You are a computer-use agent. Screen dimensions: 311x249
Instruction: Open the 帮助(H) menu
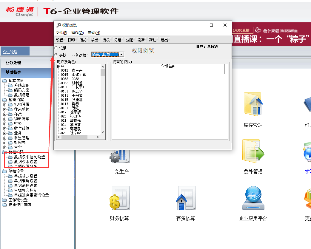(x=94, y=33)
